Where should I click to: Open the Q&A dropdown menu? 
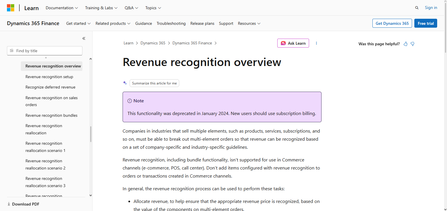pos(131,8)
